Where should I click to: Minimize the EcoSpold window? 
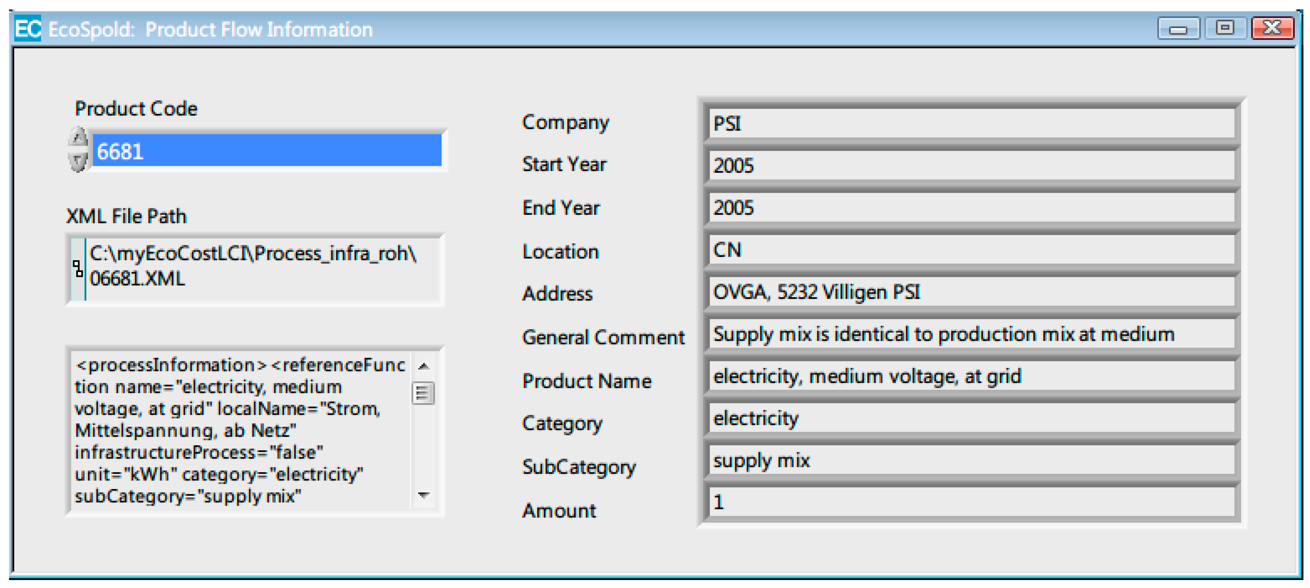coord(1178,28)
